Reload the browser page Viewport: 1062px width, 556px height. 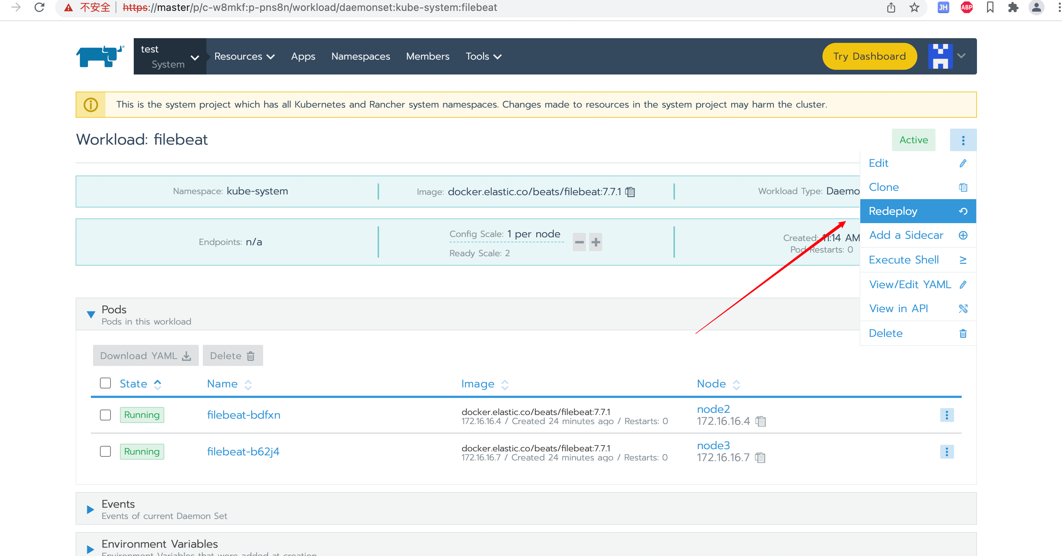point(39,7)
